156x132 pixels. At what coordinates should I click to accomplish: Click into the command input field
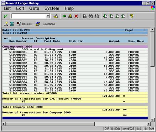(x=29, y=16)
